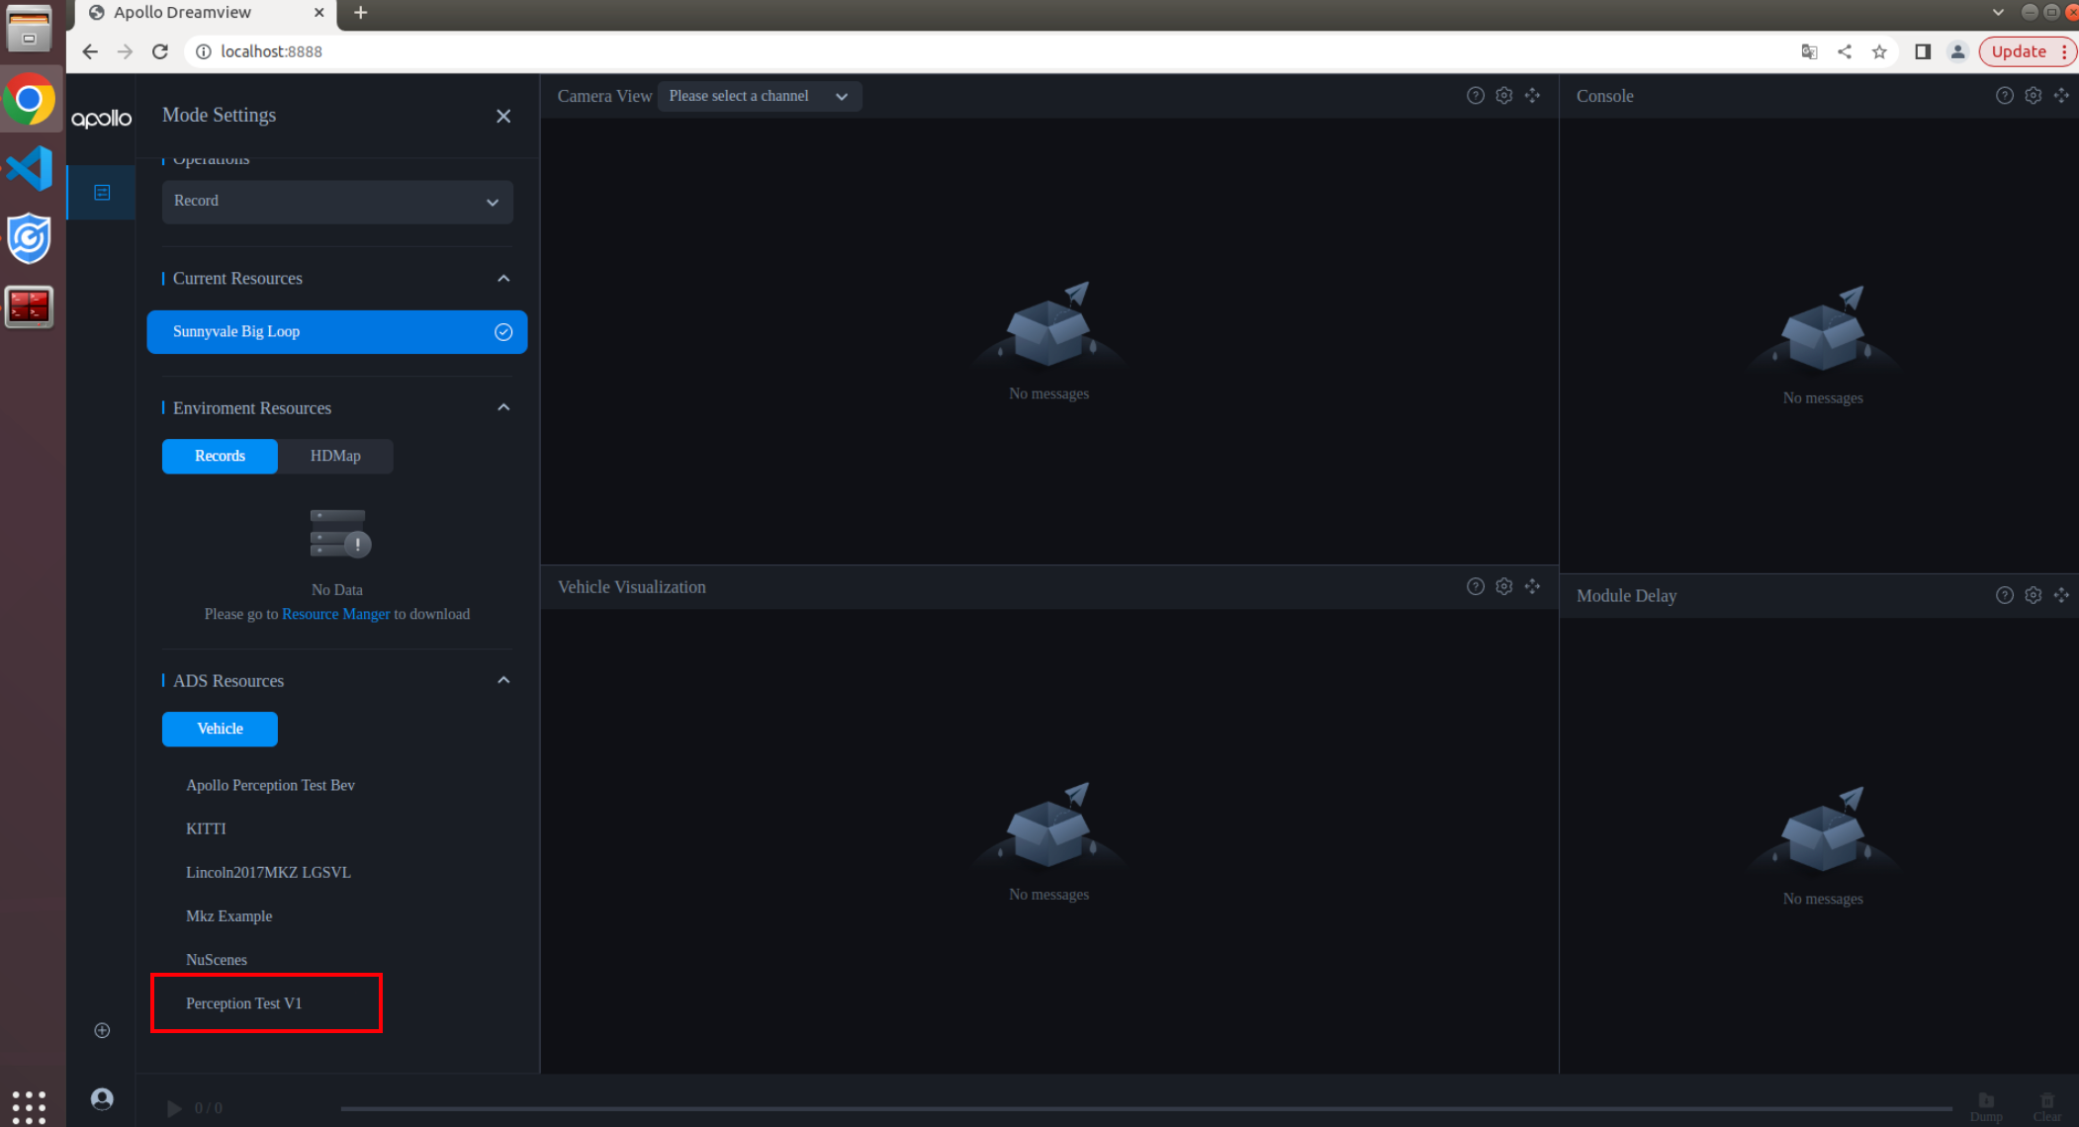This screenshot has height=1127, width=2079.
Task: Open the Record operations dropdown
Action: click(x=336, y=202)
